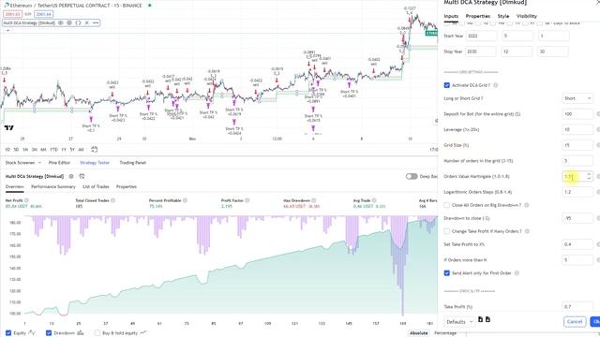Click Set Take Profit to X% field
The width and height of the screenshot is (600, 337).
577,244
